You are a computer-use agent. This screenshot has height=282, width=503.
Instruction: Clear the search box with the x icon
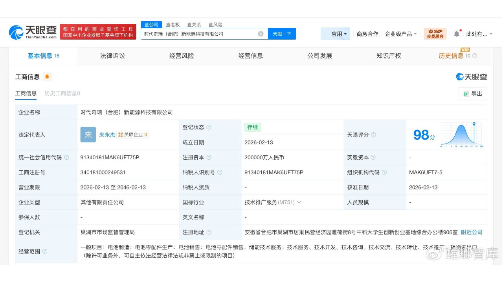pos(261,34)
